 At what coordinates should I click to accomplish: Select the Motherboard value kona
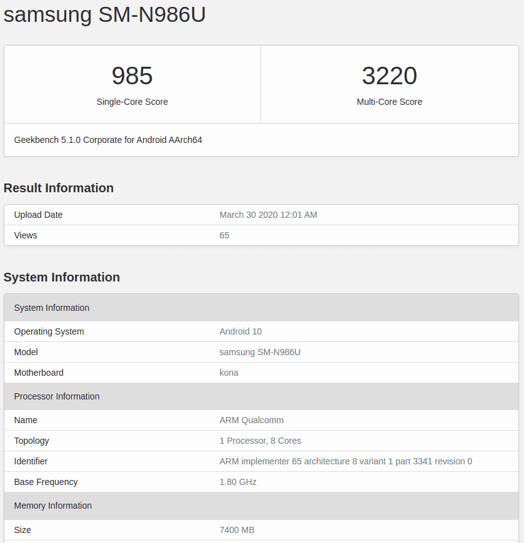point(229,373)
